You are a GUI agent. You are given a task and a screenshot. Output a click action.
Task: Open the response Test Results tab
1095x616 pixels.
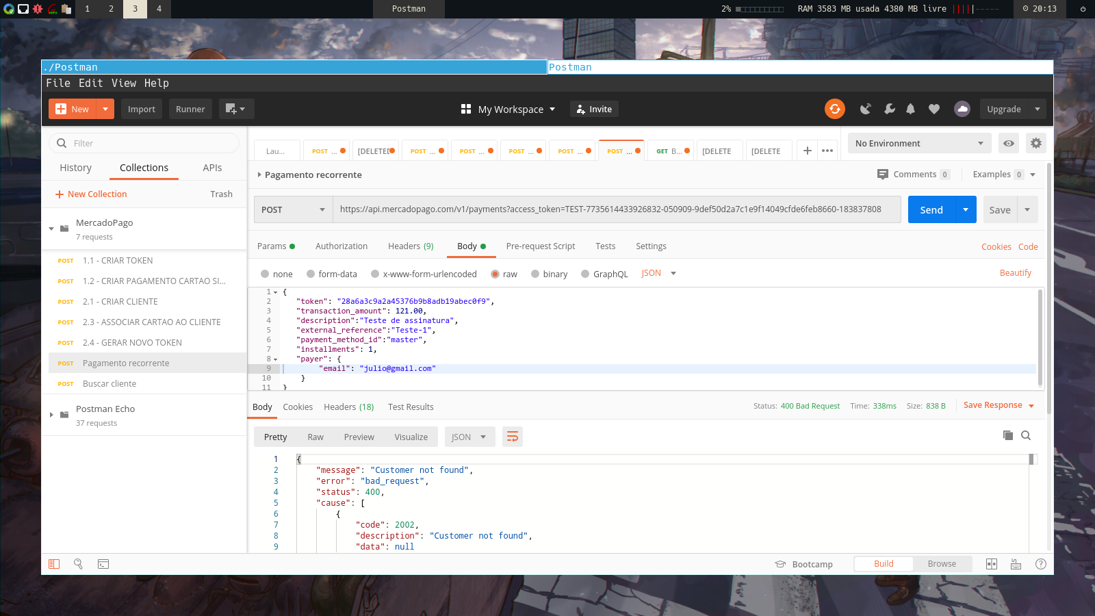click(x=411, y=407)
